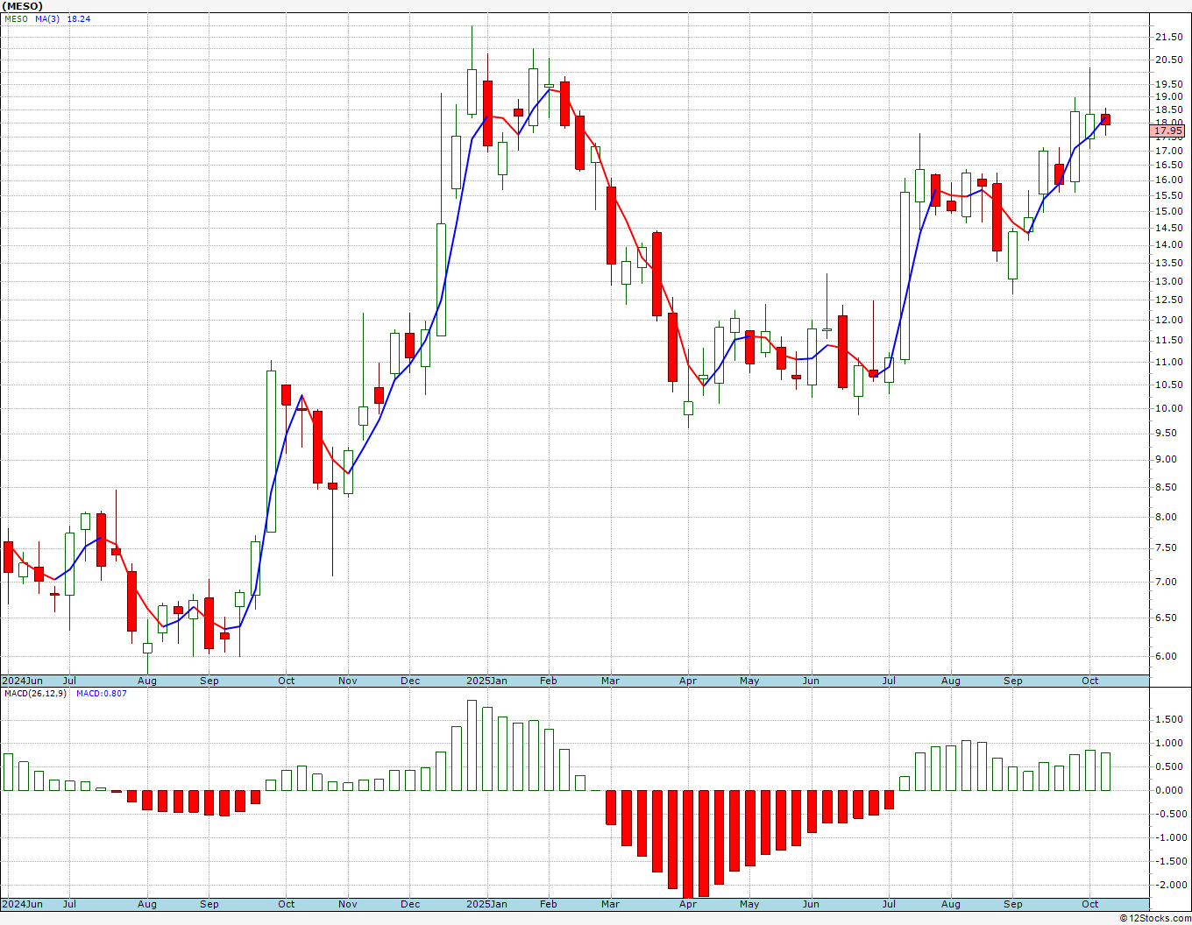
Task: Click the deepest red MACD bar at April
Action: click(x=688, y=844)
